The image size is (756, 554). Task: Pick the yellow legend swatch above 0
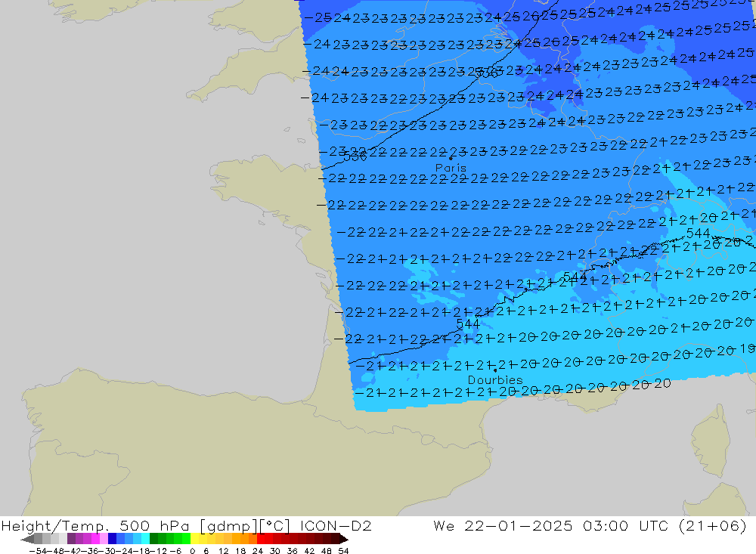point(194,539)
